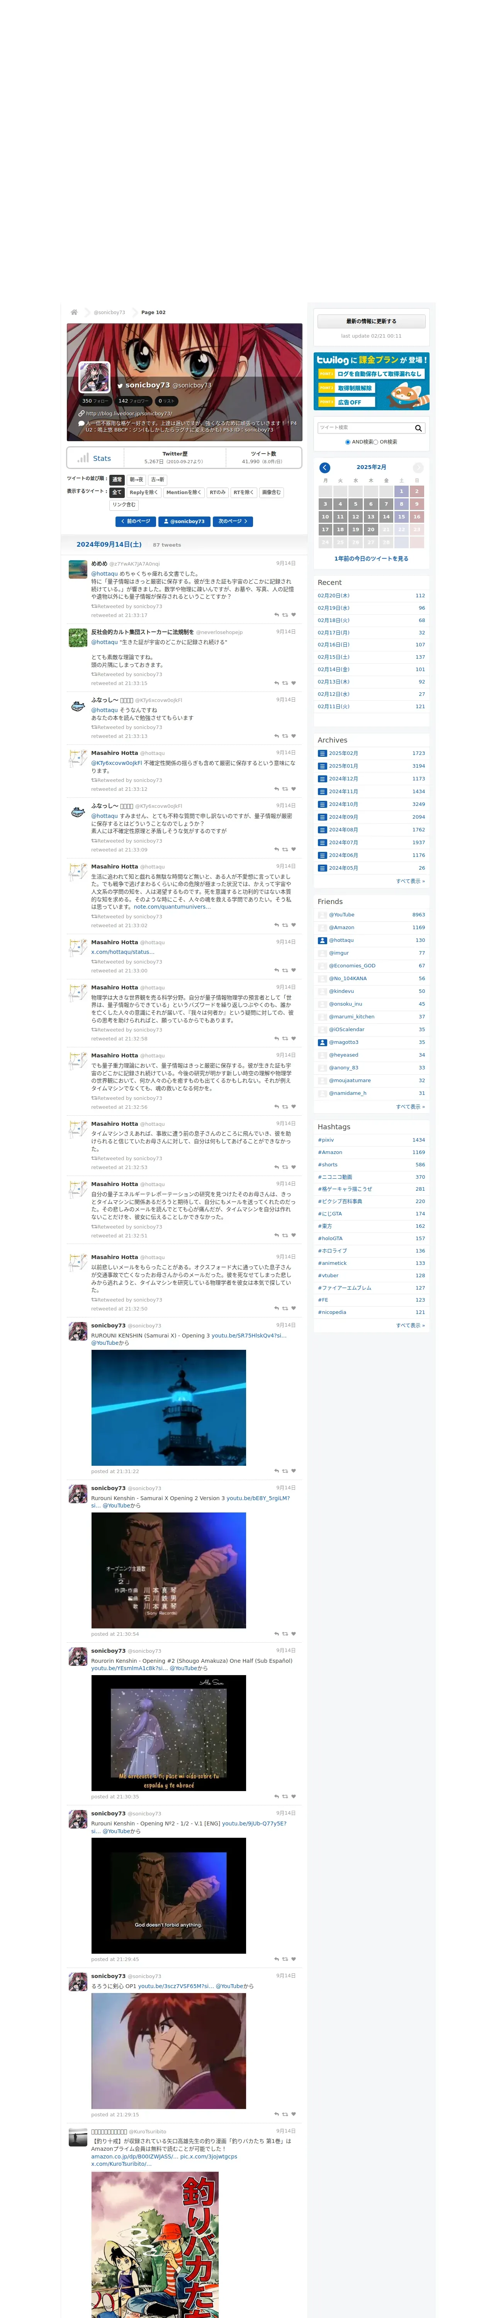Open the 350 フォロー count
496x2318 pixels.
[x=95, y=401]
